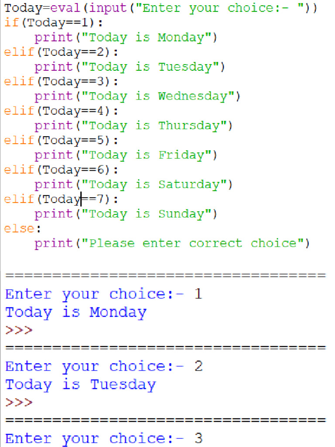Place cursor on elif(Today==2) line
The width and height of the screenshot is (335, 447).
(x=61, y=53)
